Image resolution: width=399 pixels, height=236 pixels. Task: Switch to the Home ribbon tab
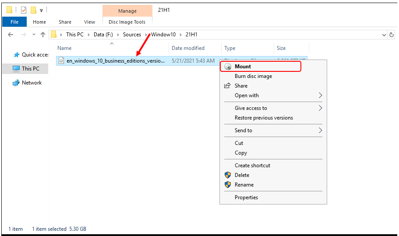coord(39,22)
